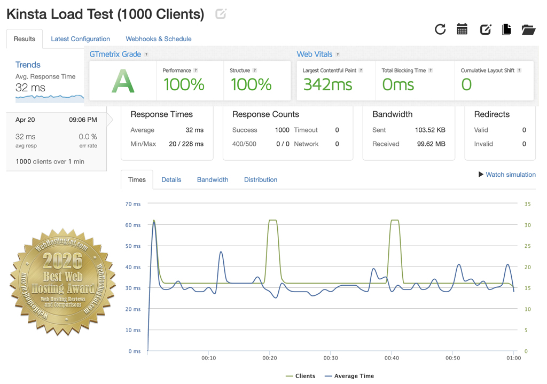
Task: Click the refresh test icon
Action: pos(440,29)
